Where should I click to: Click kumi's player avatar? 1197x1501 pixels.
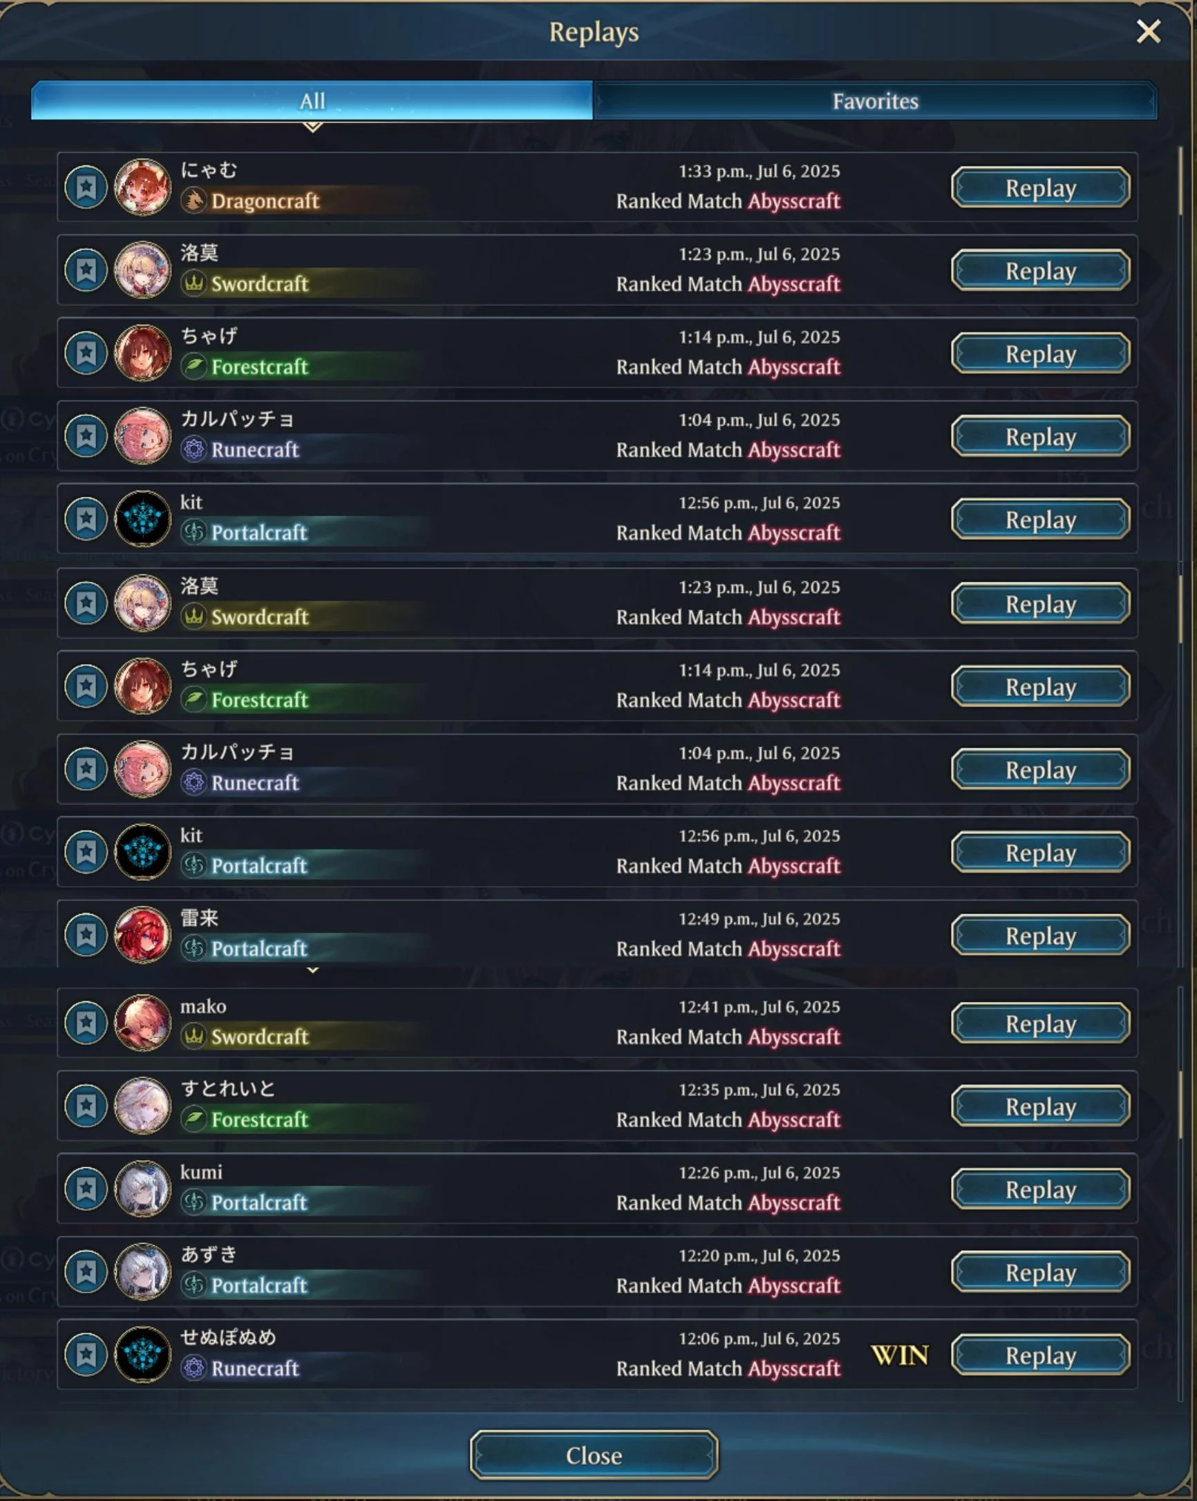pos(143,1189)
